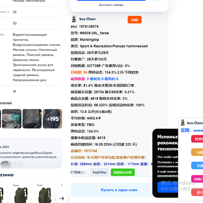
Task: Click the red 退出 sidebar button
Action: click(199, 192)
